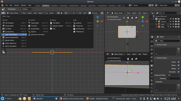Pin the Plane properties panel
Image resolution: width=181 pixels, height=101 pixels.
pos(179,37)
